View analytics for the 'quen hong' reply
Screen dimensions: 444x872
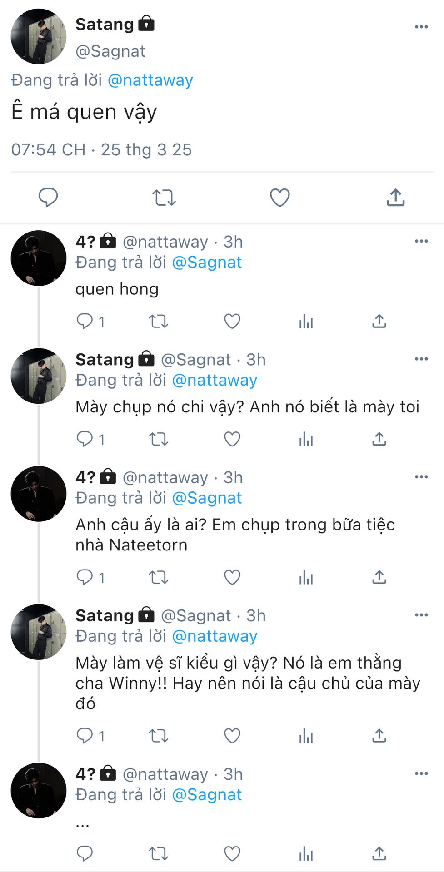(x=306, y=322)
